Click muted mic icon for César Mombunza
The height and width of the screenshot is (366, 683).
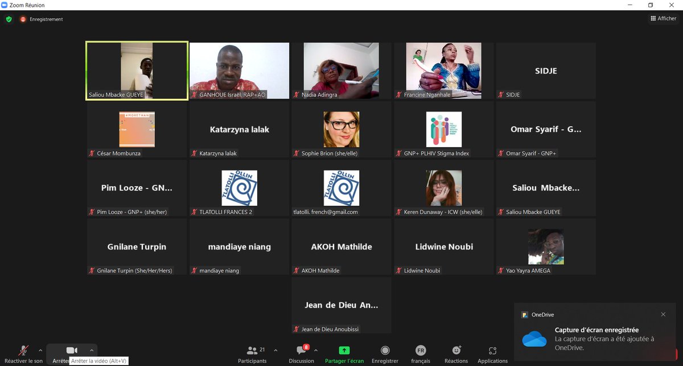[92, 153]
